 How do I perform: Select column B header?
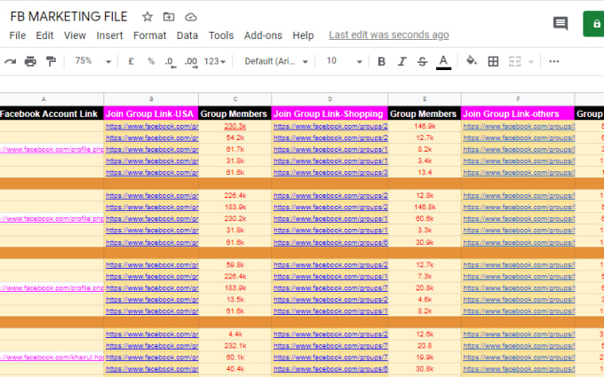point(151,99)
